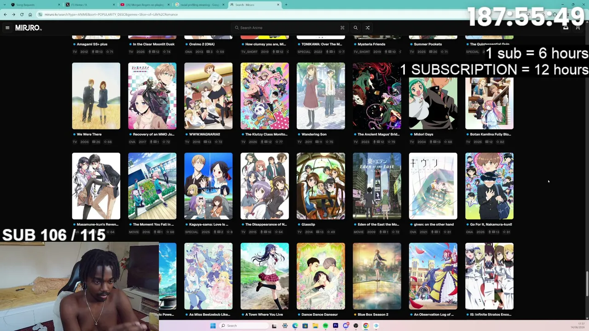Open the We Were There poster
Screen dimensions: 589x331
(x=96, y=96)
